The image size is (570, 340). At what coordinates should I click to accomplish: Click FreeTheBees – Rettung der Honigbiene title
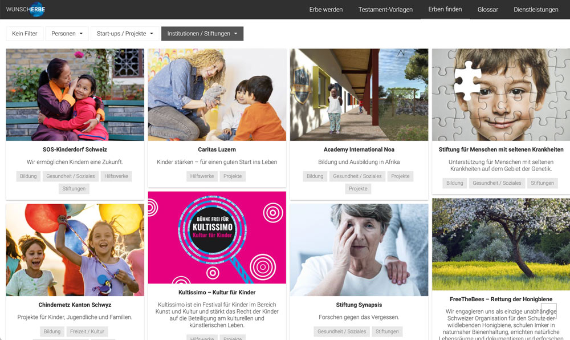(501, 299)
